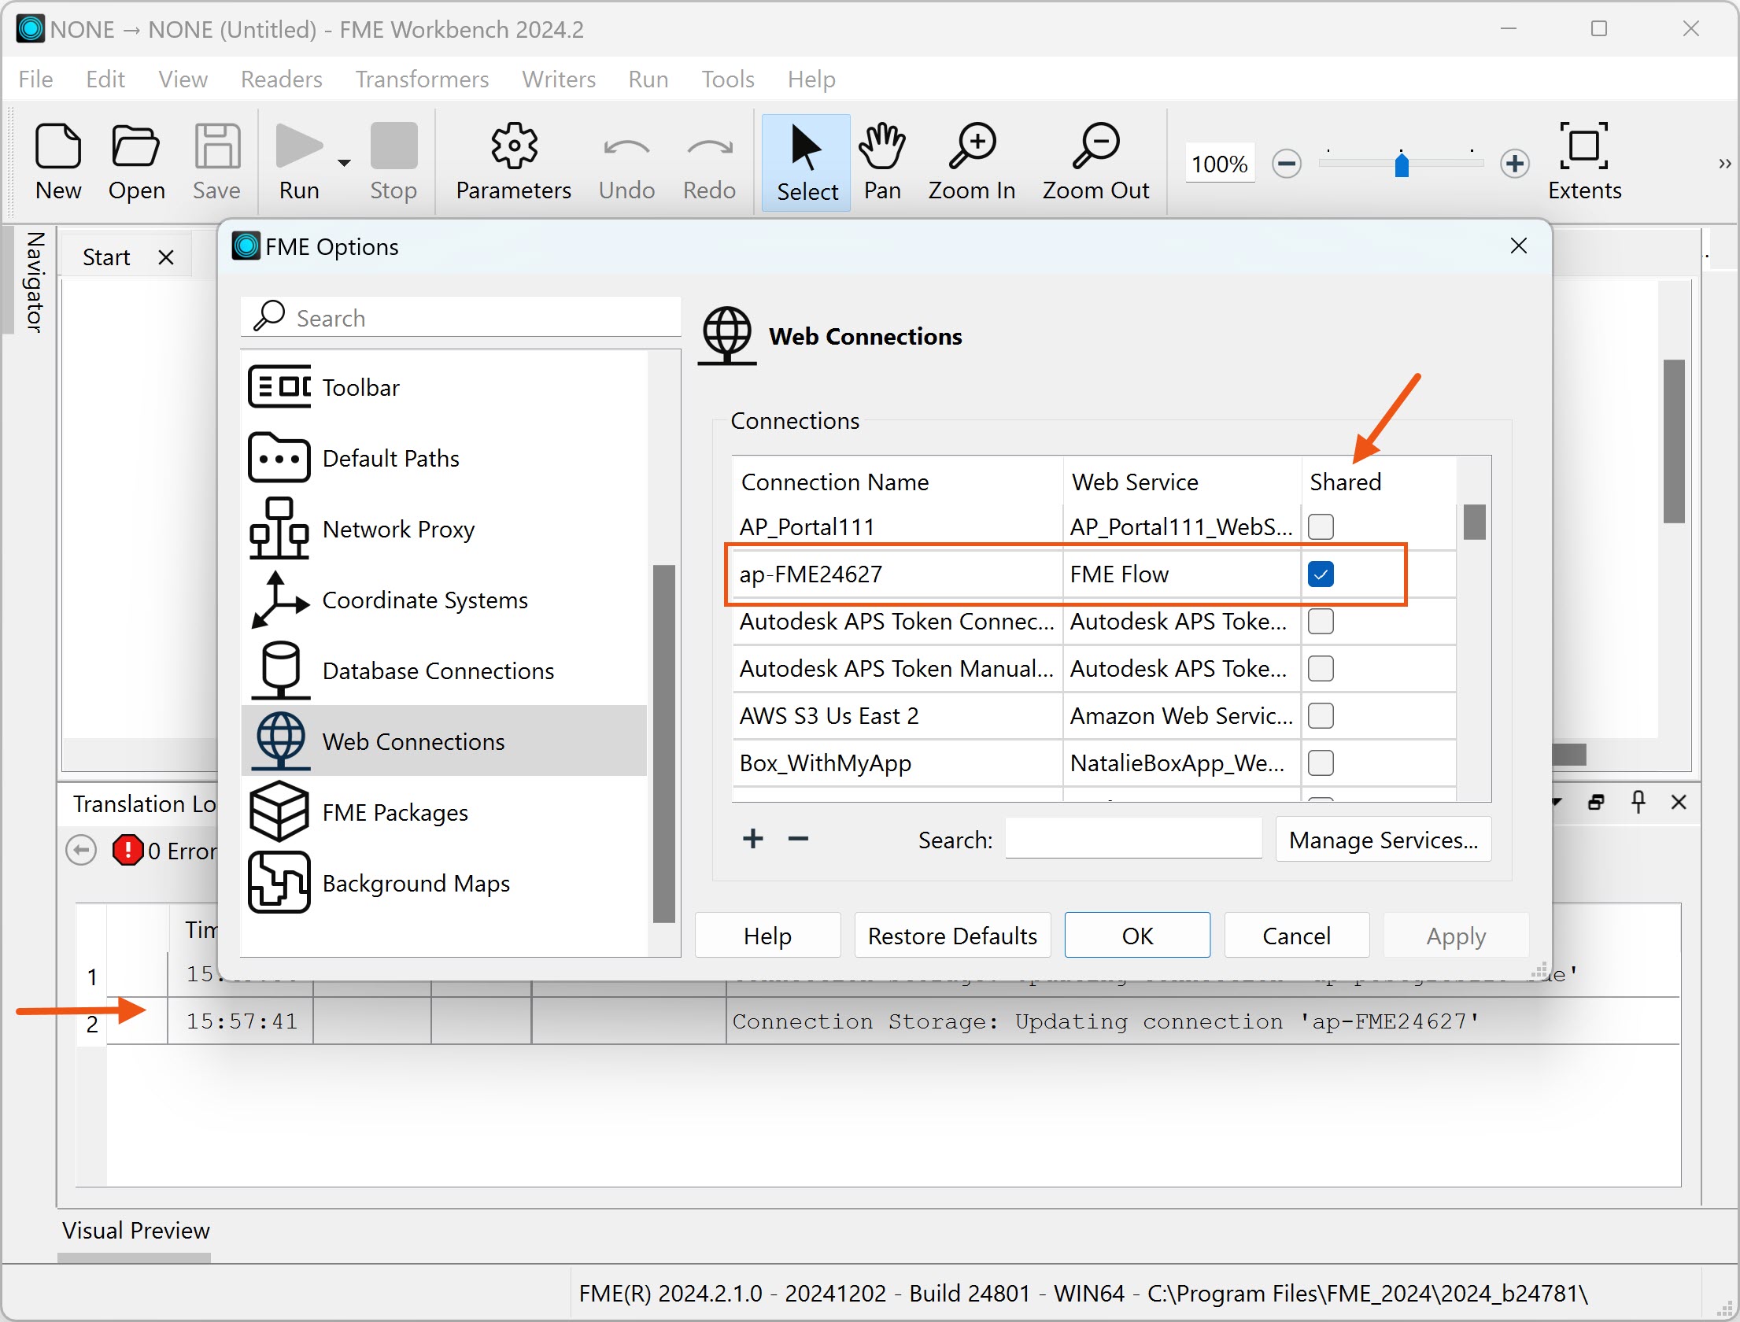Open the Tools menu
This screenshot has width=1740, height=1322.
728,79
